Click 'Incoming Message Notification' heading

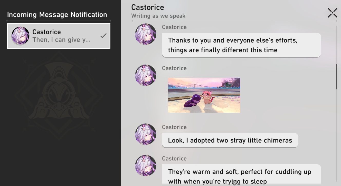tap(57, 15)
